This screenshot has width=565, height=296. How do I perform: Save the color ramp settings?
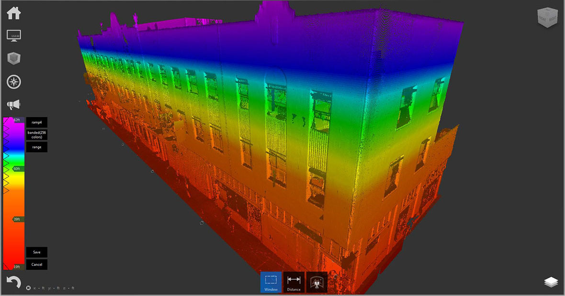pyautogui.click(x=37, y=252)
